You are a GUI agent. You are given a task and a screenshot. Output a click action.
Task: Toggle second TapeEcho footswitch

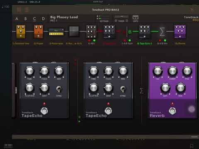pos(108,111)
